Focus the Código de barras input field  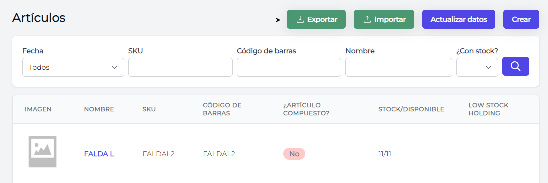(x=289, y=67)
